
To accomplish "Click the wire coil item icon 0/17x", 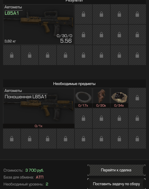I will [83, 98].
